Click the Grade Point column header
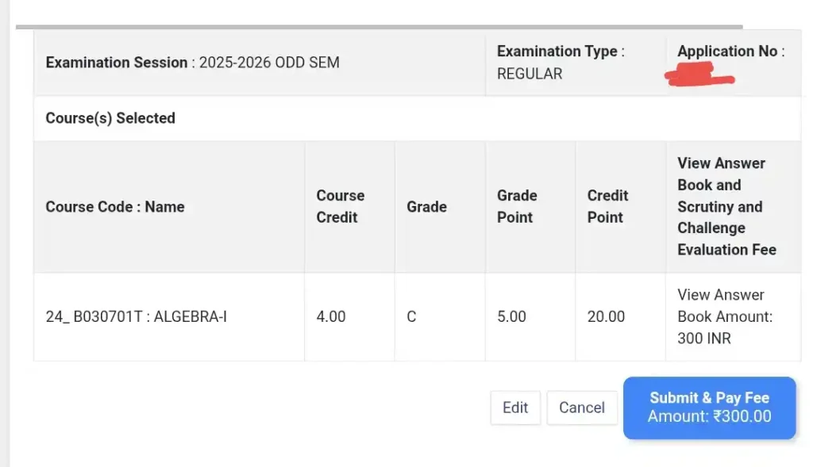 tap(517, 206)
